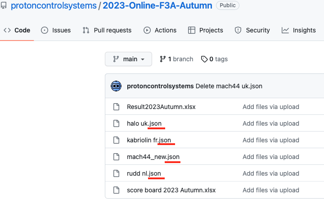Click the file icon for Result2023Autumn.xlsx
The height and width of the screenshot is (209, 324).
(x=117, y=107)
